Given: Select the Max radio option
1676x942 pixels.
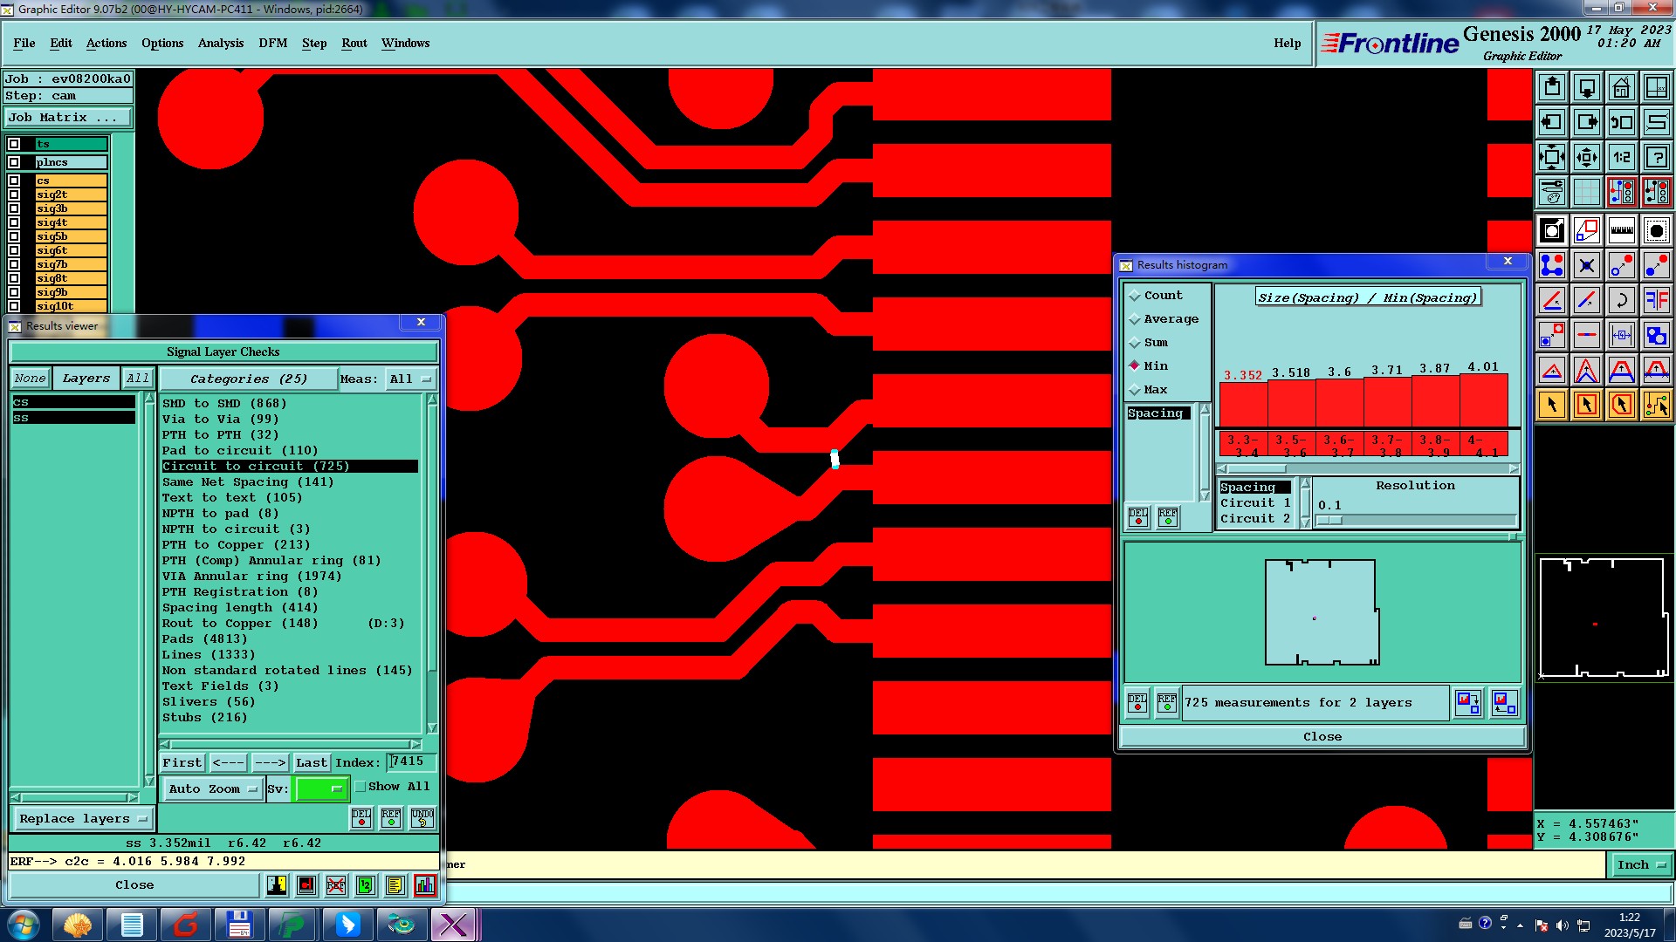Looking at the screenshot, I should [1135, 390].
